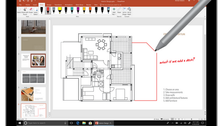Open Task View on the taskbar
The height and width of the screenshot is (126, 223).
click(71, 123)
